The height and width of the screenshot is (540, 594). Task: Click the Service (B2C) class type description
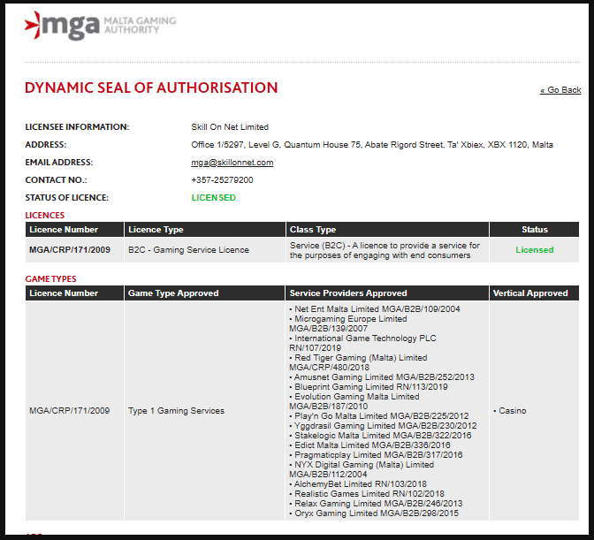[x=385, y=250]
